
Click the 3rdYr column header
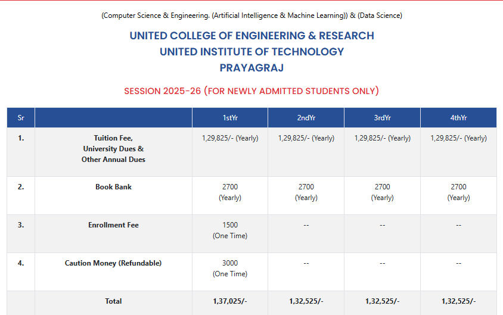tap(382, 118)
